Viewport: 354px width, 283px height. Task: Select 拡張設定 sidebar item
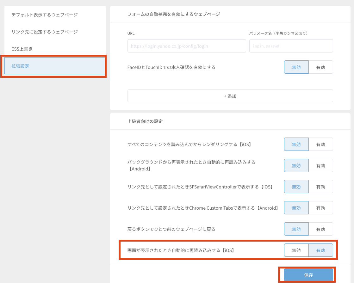tap(55, 66)
